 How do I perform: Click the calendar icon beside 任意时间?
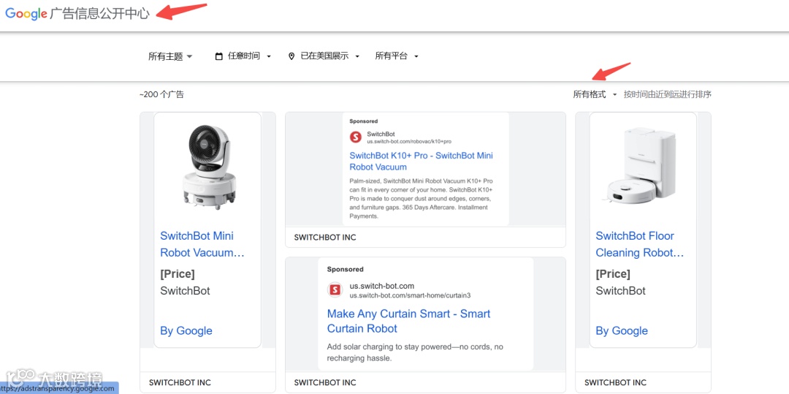click(x=219, y=56)
